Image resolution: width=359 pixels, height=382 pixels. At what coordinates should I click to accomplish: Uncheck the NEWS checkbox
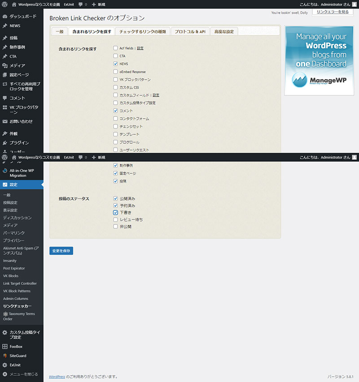tap(116, 64)
